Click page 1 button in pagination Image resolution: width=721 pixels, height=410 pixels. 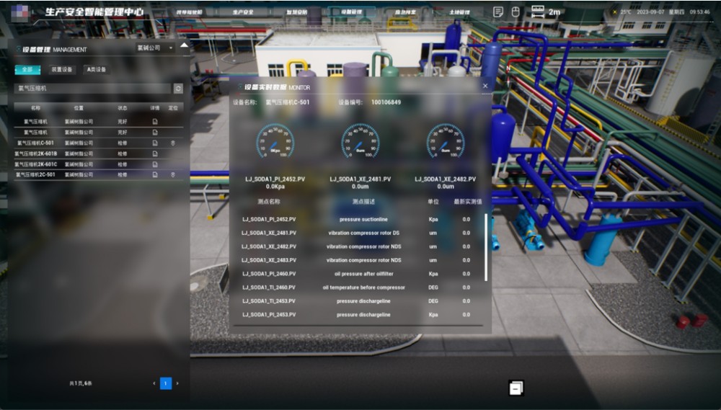(165, 383)
